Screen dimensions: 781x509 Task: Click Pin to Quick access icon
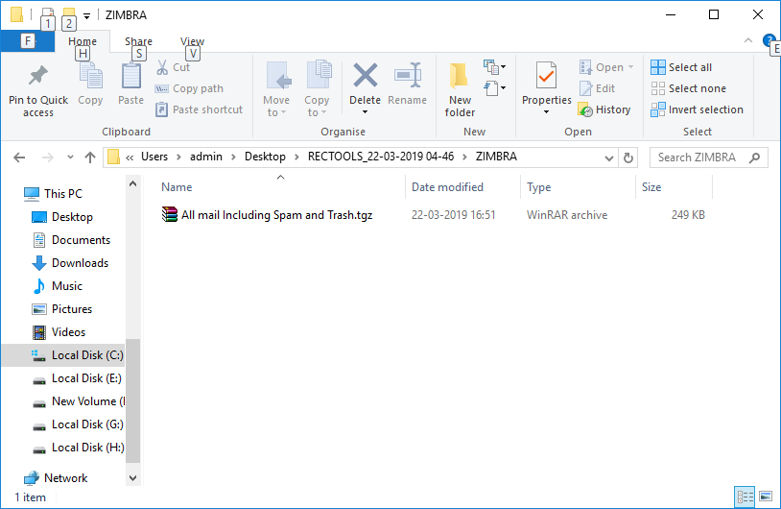(x=37, y=76)
